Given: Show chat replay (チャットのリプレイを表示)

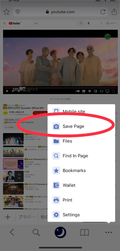Looking at the screenshot, I should click(x=60, y=99).
